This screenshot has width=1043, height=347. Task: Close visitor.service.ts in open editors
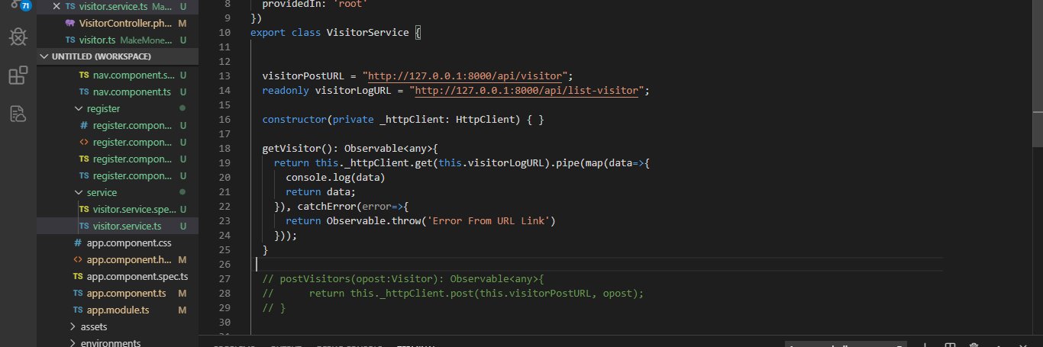click(56, 6)
